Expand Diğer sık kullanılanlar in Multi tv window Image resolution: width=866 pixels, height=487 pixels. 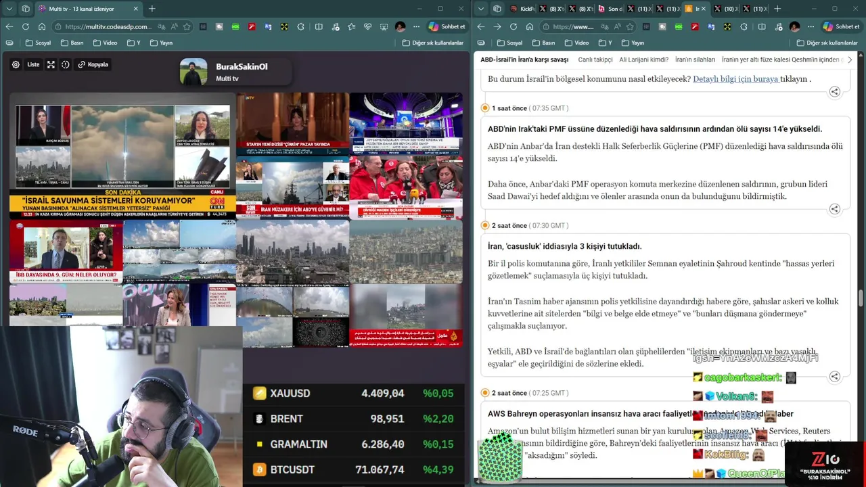[x=433, y=43]
